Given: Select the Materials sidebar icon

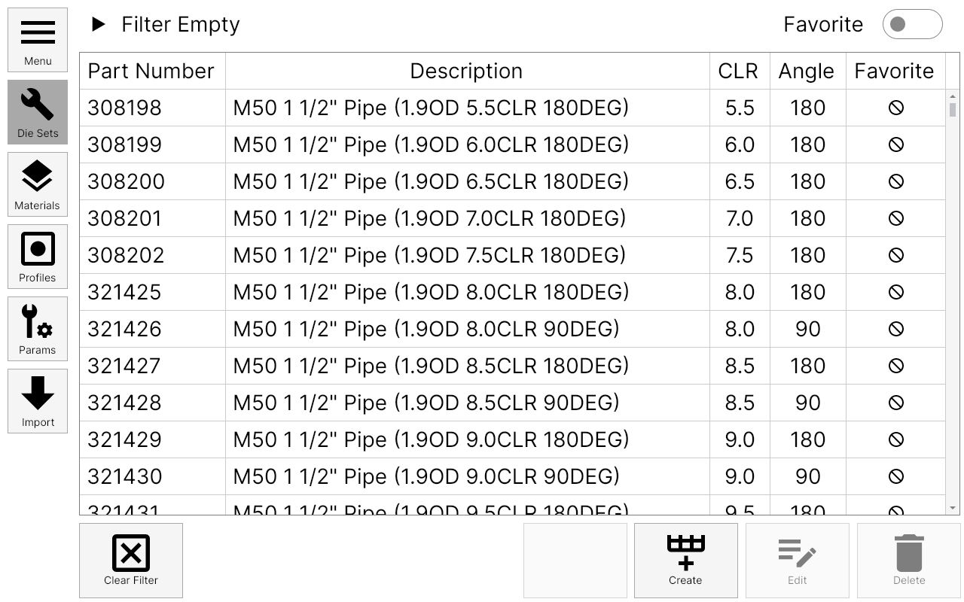Looking at the screenshot, I should coord(37,184).
